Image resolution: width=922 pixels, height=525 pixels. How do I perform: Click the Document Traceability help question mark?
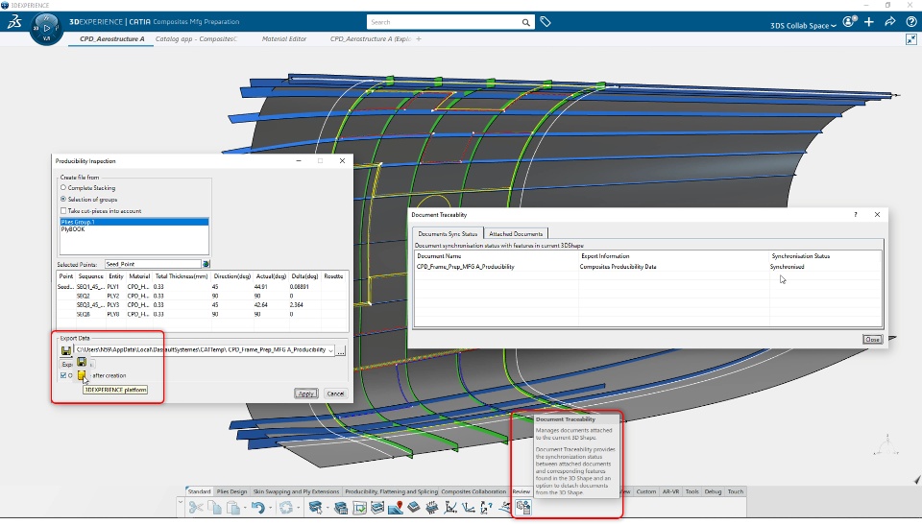pos(856,215)
